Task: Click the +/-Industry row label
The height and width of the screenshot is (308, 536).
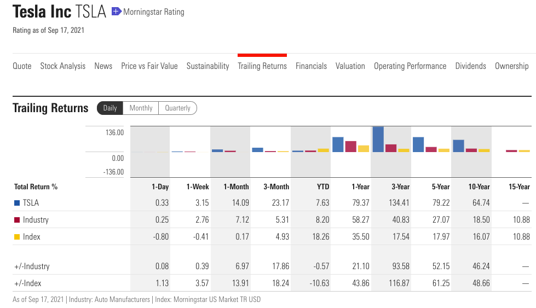Action: click(32, 266)
